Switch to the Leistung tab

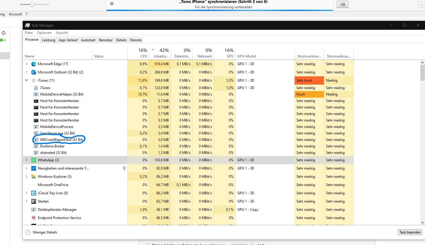48,40
